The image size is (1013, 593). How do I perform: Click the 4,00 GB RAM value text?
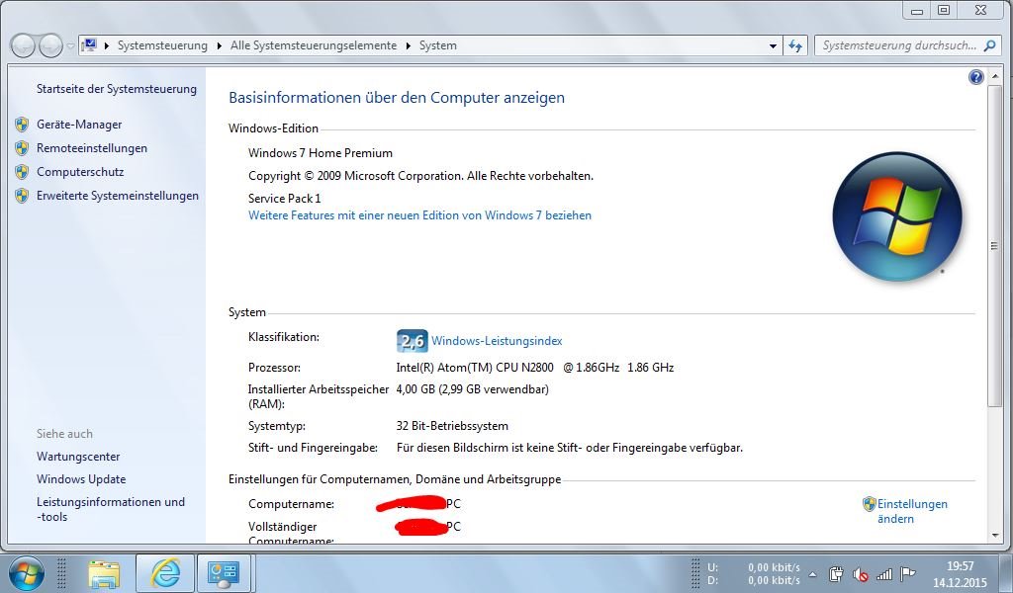tap(472, 389)
